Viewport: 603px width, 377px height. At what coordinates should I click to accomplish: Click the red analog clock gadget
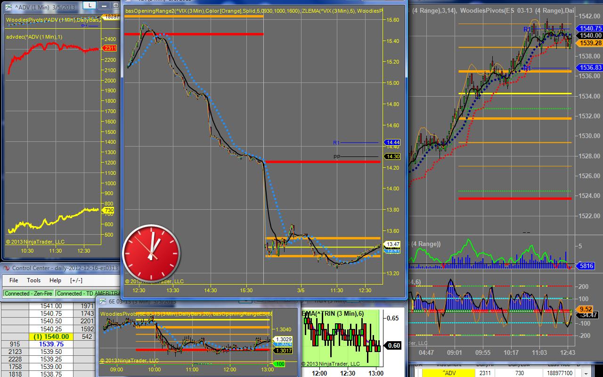pyautogui.click(x=151, y=254)
